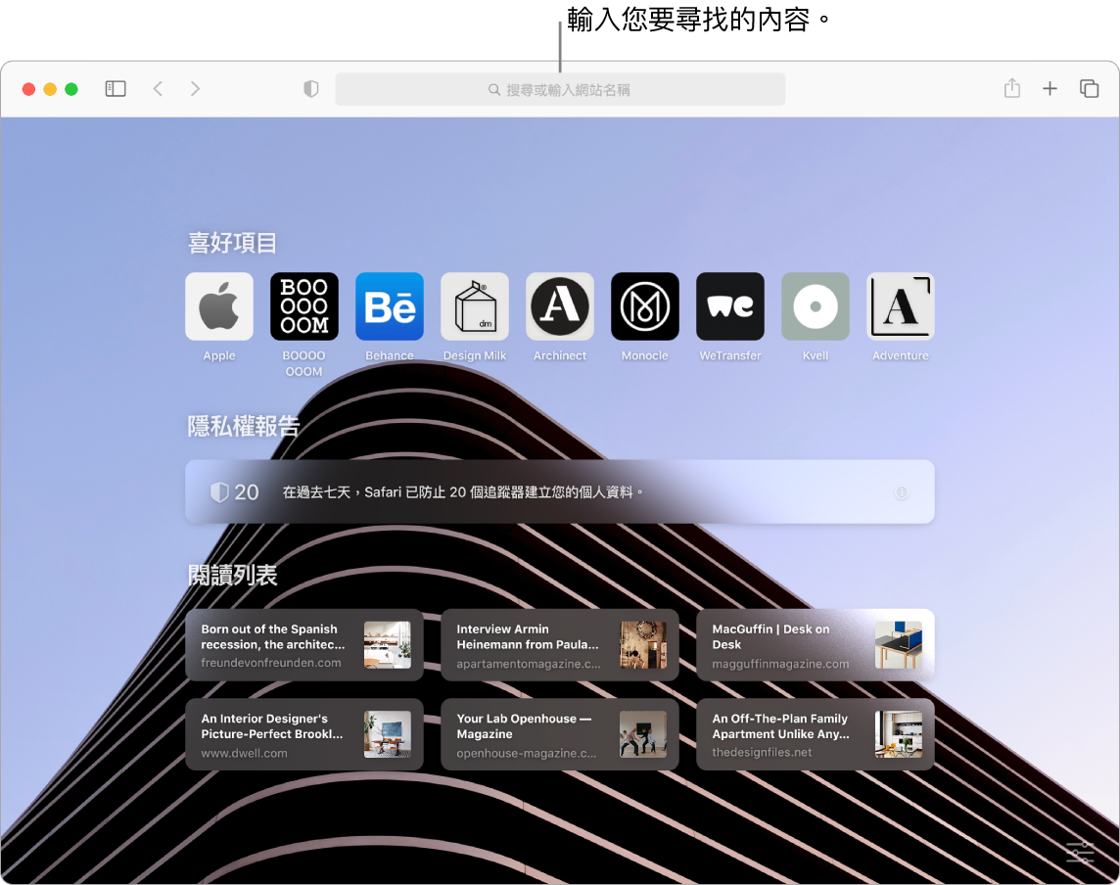Click the search or enter website field
Image resolution: width=1120 pixels, height=885 pixels.
[560, 88]
